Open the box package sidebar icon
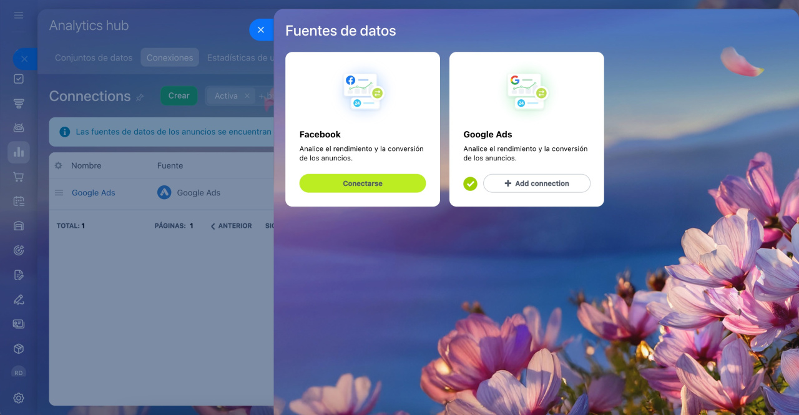The image size is (799, 415). click(19, 349)
